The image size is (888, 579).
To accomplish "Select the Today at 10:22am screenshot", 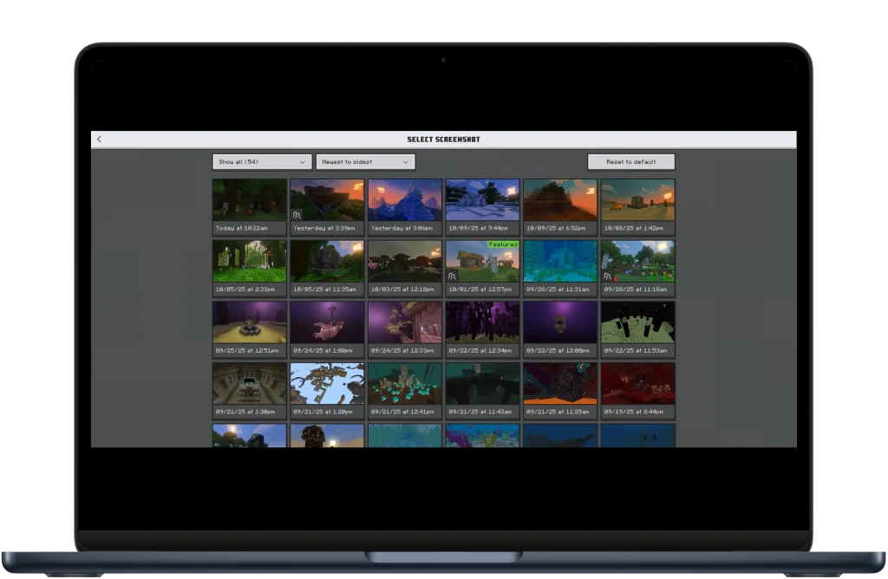I will [249, 207].
